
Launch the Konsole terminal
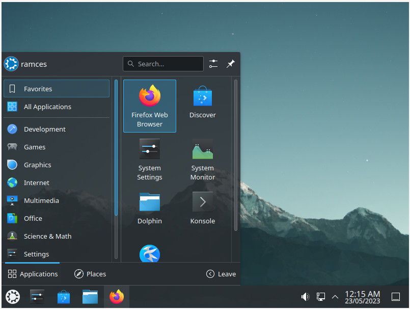point(202,204)
